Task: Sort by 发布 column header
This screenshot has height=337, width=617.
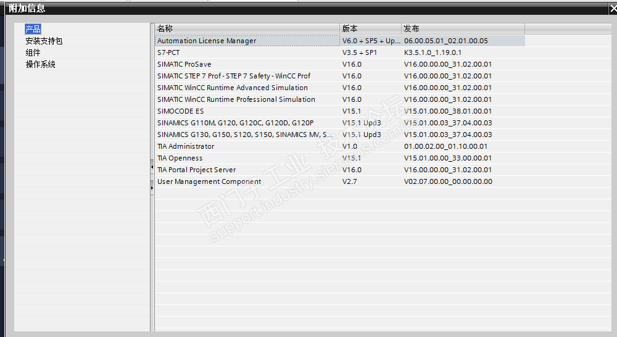Action: (463, 28)
